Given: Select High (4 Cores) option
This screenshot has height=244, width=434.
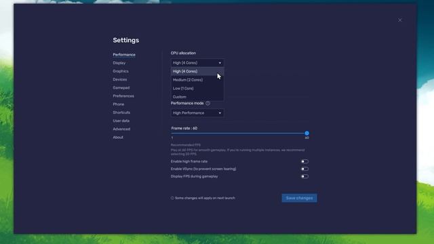Looking at the screenshot, I should tap(197, 71).
